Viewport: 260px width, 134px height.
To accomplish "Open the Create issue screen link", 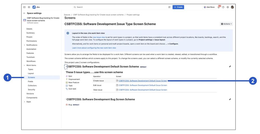I will 143,81.
